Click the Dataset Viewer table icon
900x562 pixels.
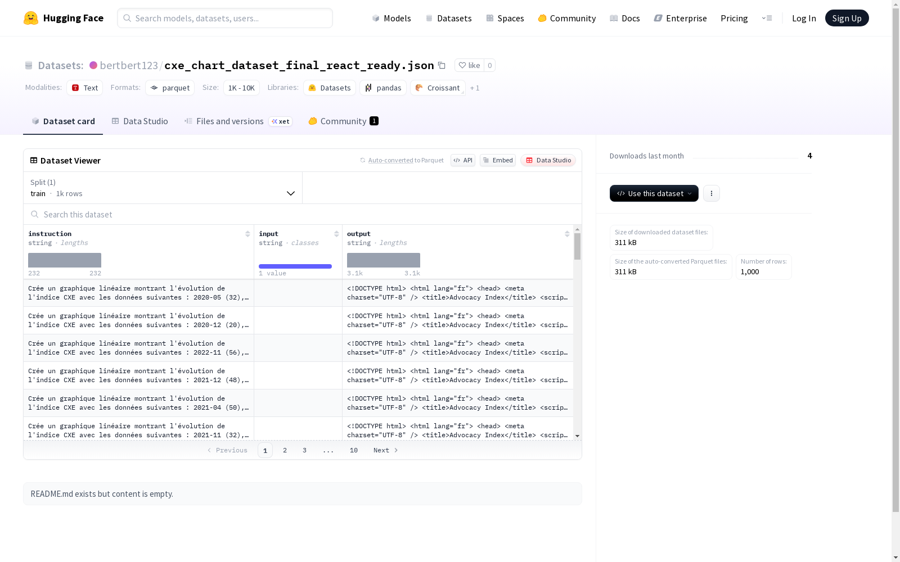pos(34,160)
